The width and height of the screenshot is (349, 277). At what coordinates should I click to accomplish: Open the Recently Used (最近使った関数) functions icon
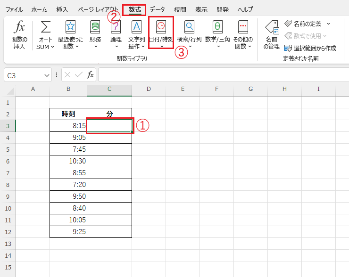[70, 27]
